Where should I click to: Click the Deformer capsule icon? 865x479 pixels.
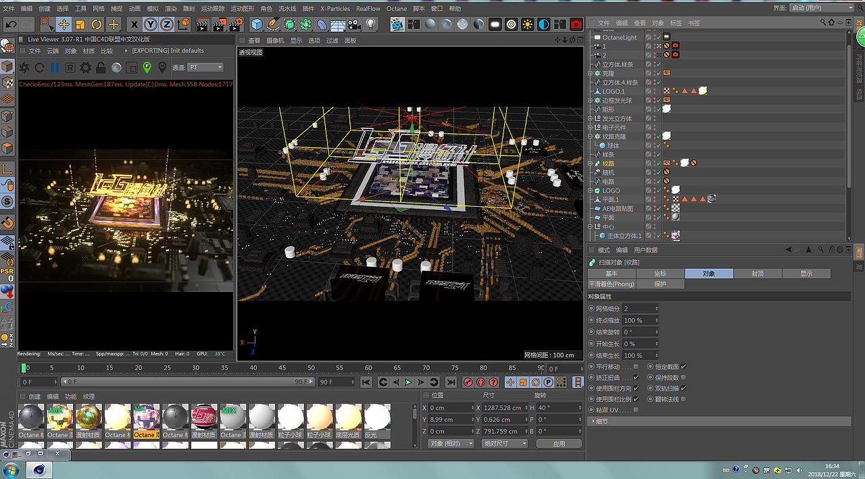tap(322, 24)
